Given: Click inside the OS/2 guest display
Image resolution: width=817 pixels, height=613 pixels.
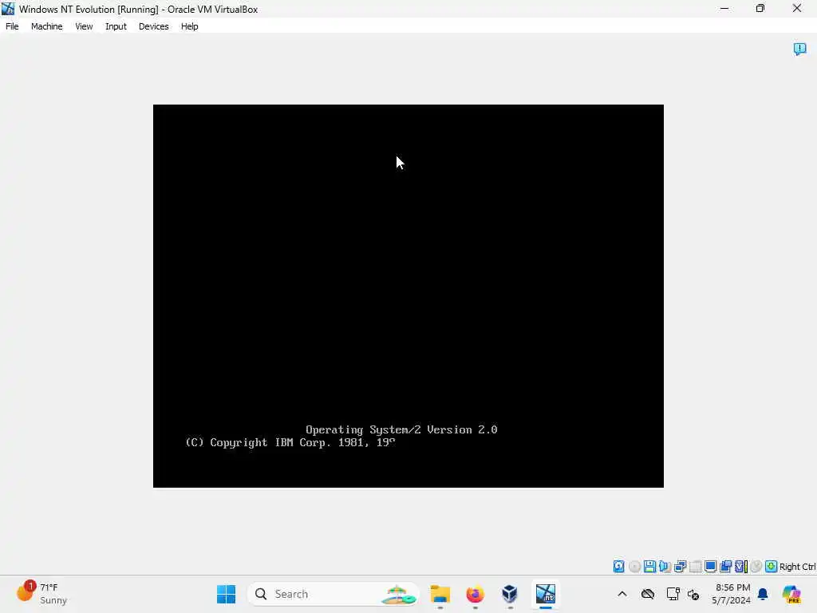Looking at the screenshot, I should [408, 295].
